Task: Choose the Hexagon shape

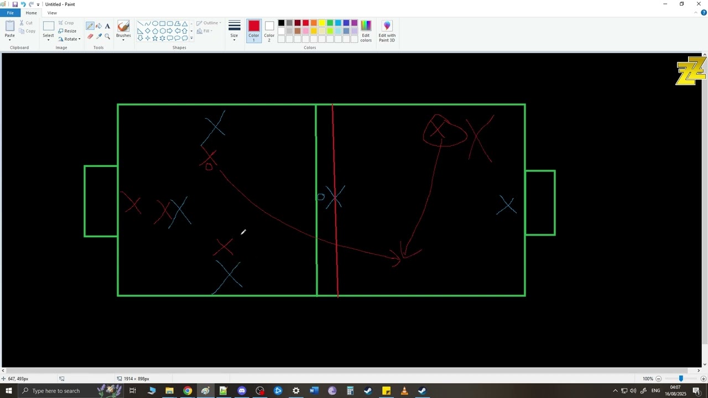Action: click(x=163, y=31)
